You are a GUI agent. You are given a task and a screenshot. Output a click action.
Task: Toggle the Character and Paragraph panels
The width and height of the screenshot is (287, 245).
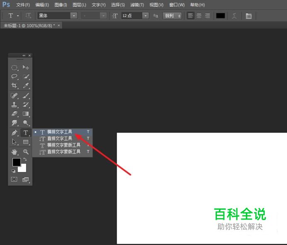(x=248, y=16)
